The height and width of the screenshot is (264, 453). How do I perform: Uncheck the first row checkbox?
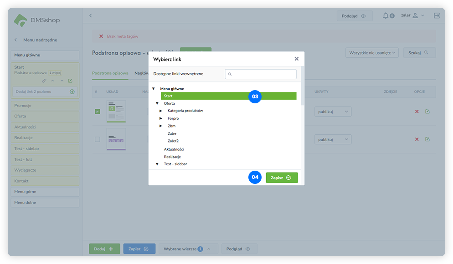[97, 112]
